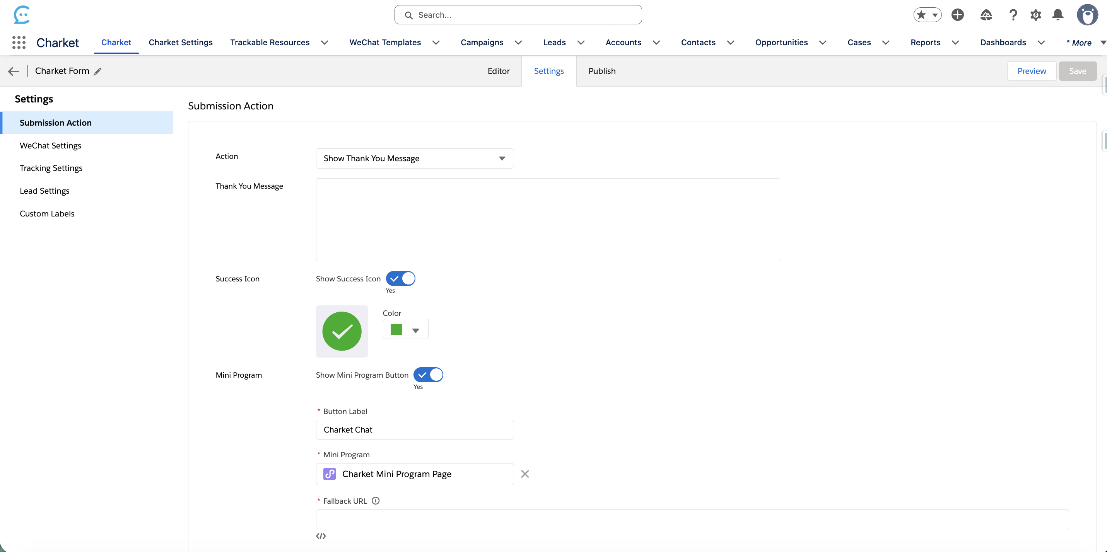
Task: Open the Campaigns nav tab
Action: tap(482, 43)
